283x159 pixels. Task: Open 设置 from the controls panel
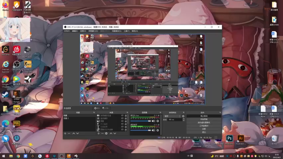pyautogui.click(x=204, y=129)
